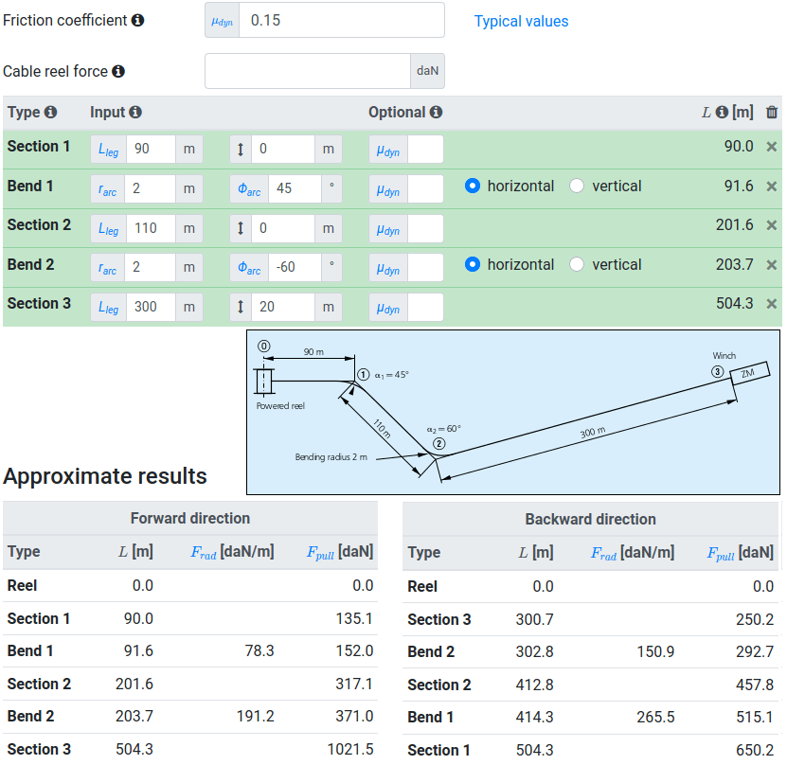
Task: Select horizontal radio for Bend 1
Action: point(473,187)
